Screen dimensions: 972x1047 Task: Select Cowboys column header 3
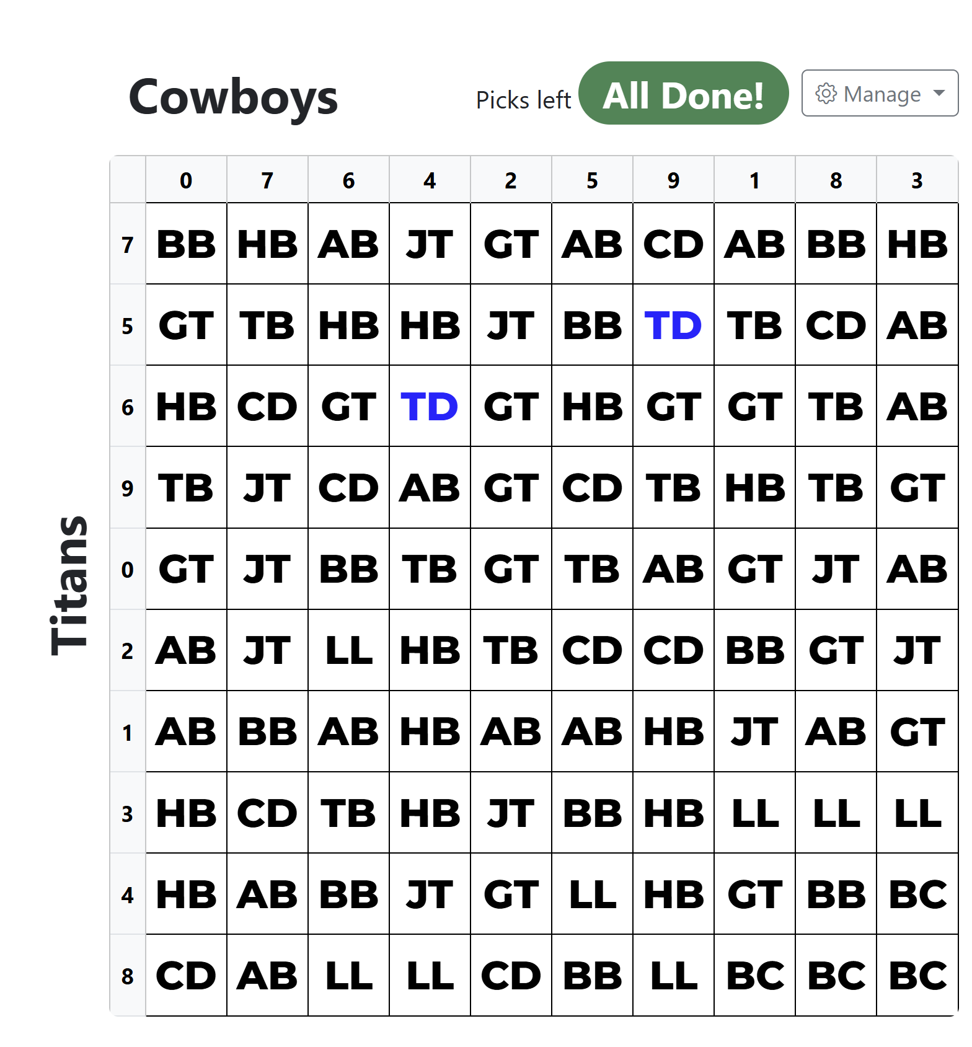tap(917, 180)
